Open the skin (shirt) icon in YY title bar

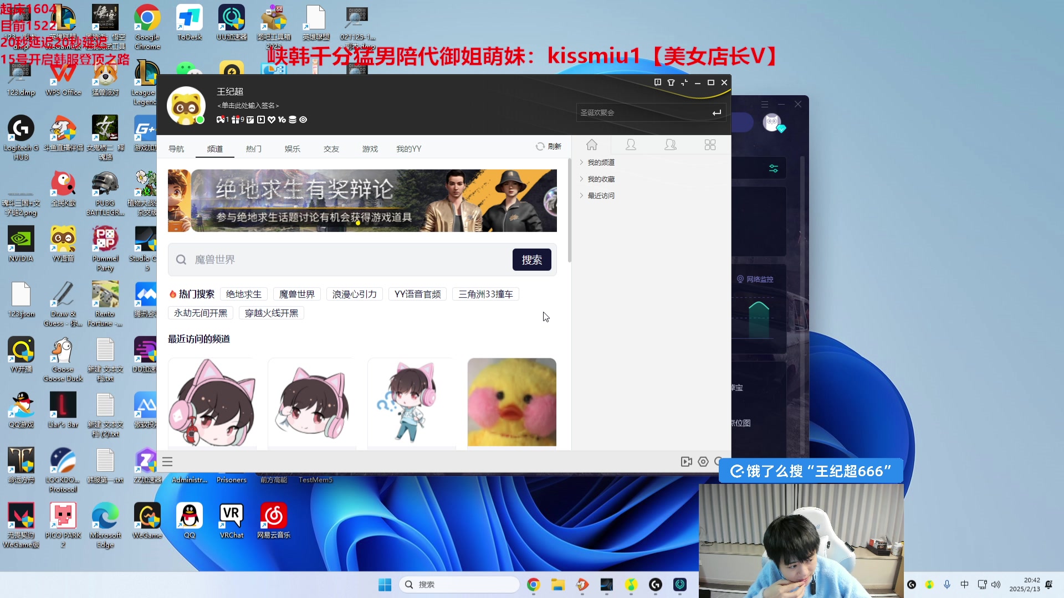click(671, 83)
